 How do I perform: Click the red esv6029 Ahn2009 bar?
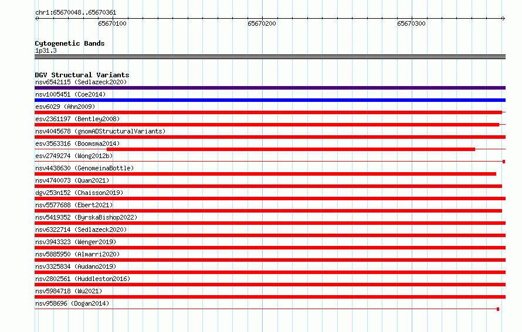(x=268, y=112)
